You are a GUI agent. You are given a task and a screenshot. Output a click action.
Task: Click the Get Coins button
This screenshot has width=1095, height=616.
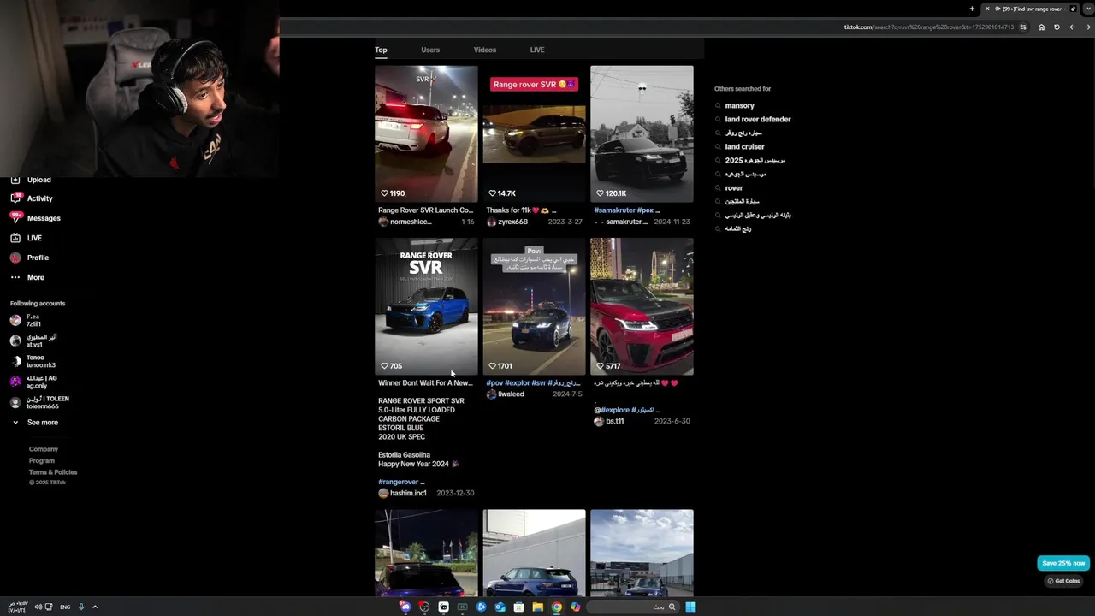(1063, 581)
